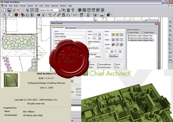Image resolution: width=173 pixels, height=122 pixels.
Task: Choose the full water drop icon
Action: 113,40
